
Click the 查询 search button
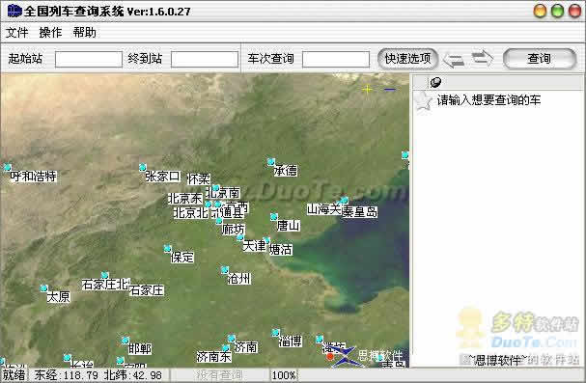click(540, 59)
